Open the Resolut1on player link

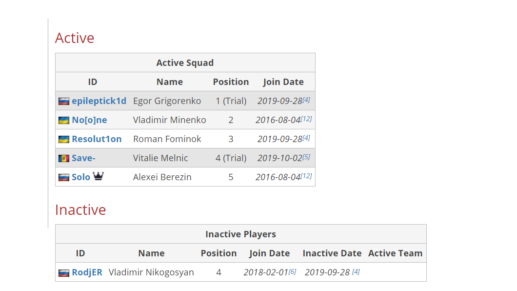pyautogui.click(x=97, y=139)
